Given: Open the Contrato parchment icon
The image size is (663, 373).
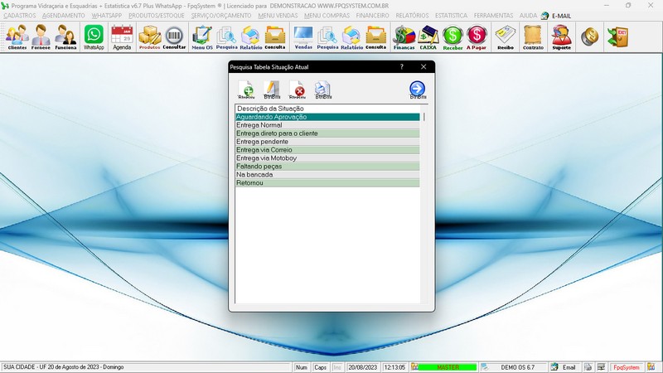Looking at the screenshot, I should click(x=533, y=37).
